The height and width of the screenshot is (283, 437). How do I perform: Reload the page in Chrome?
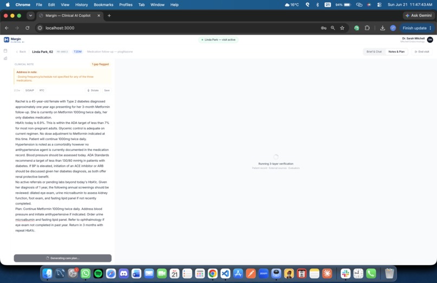27,28
